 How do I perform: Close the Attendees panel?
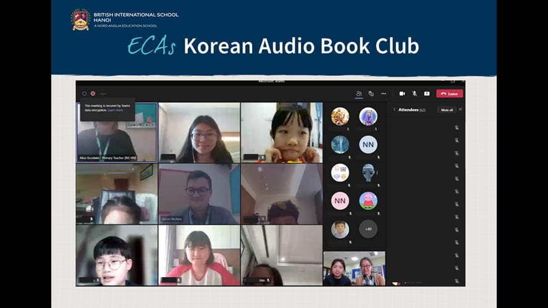click(x=460, y=109)
